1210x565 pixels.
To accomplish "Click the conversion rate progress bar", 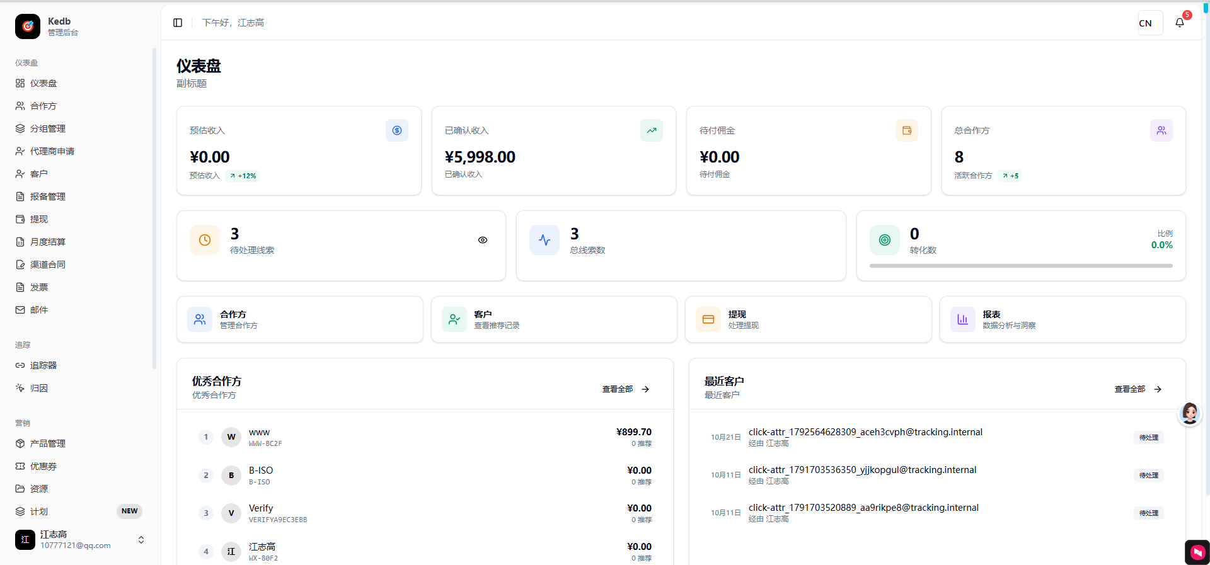I will [1021, 266].
